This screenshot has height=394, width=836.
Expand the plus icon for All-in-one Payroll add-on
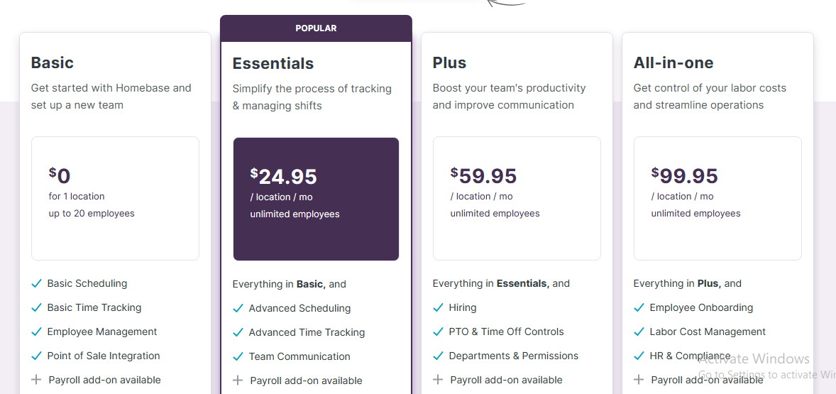[639, 380]
